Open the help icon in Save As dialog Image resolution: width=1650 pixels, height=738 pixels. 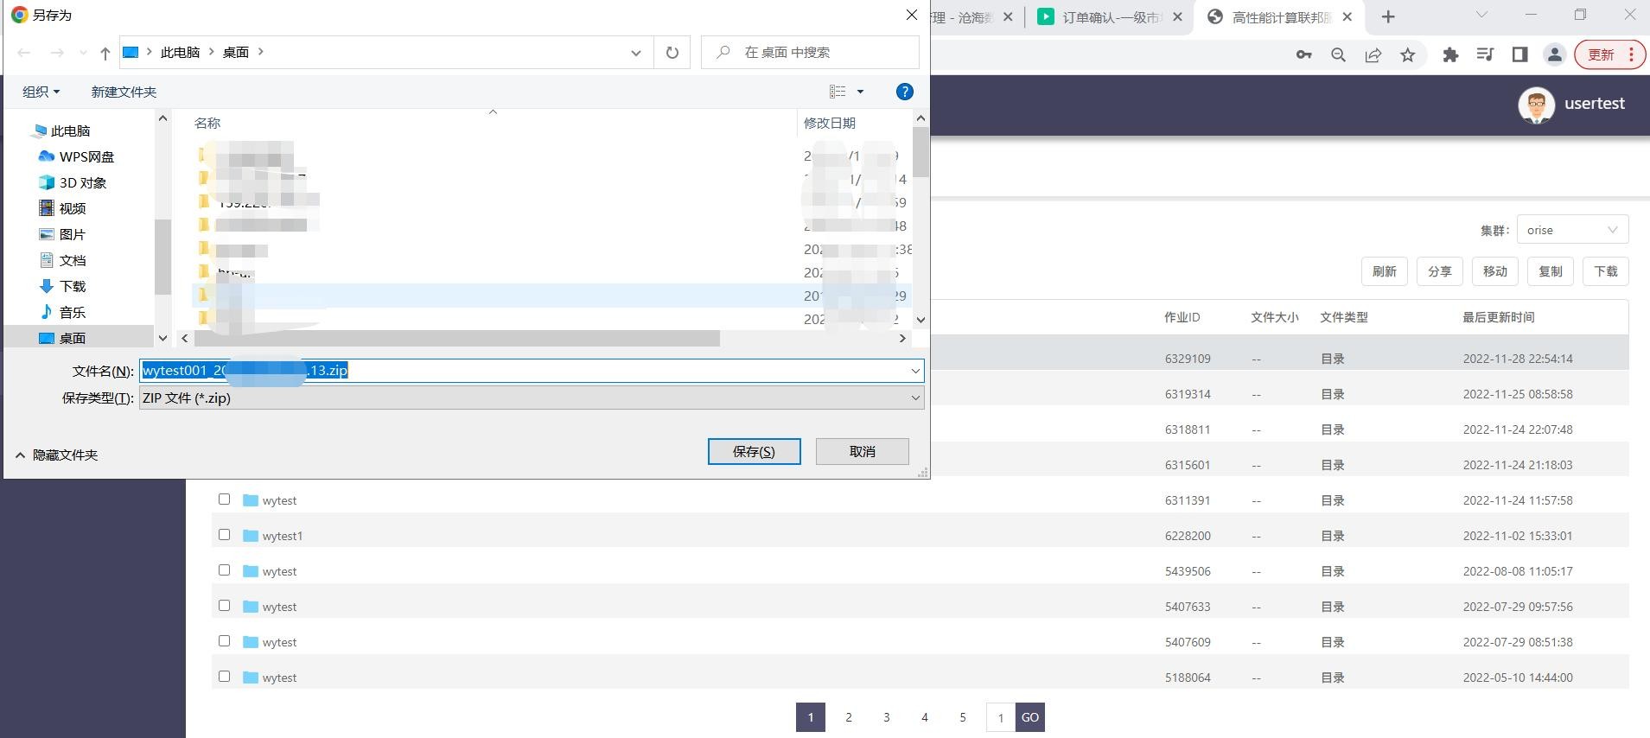[904, 92]
